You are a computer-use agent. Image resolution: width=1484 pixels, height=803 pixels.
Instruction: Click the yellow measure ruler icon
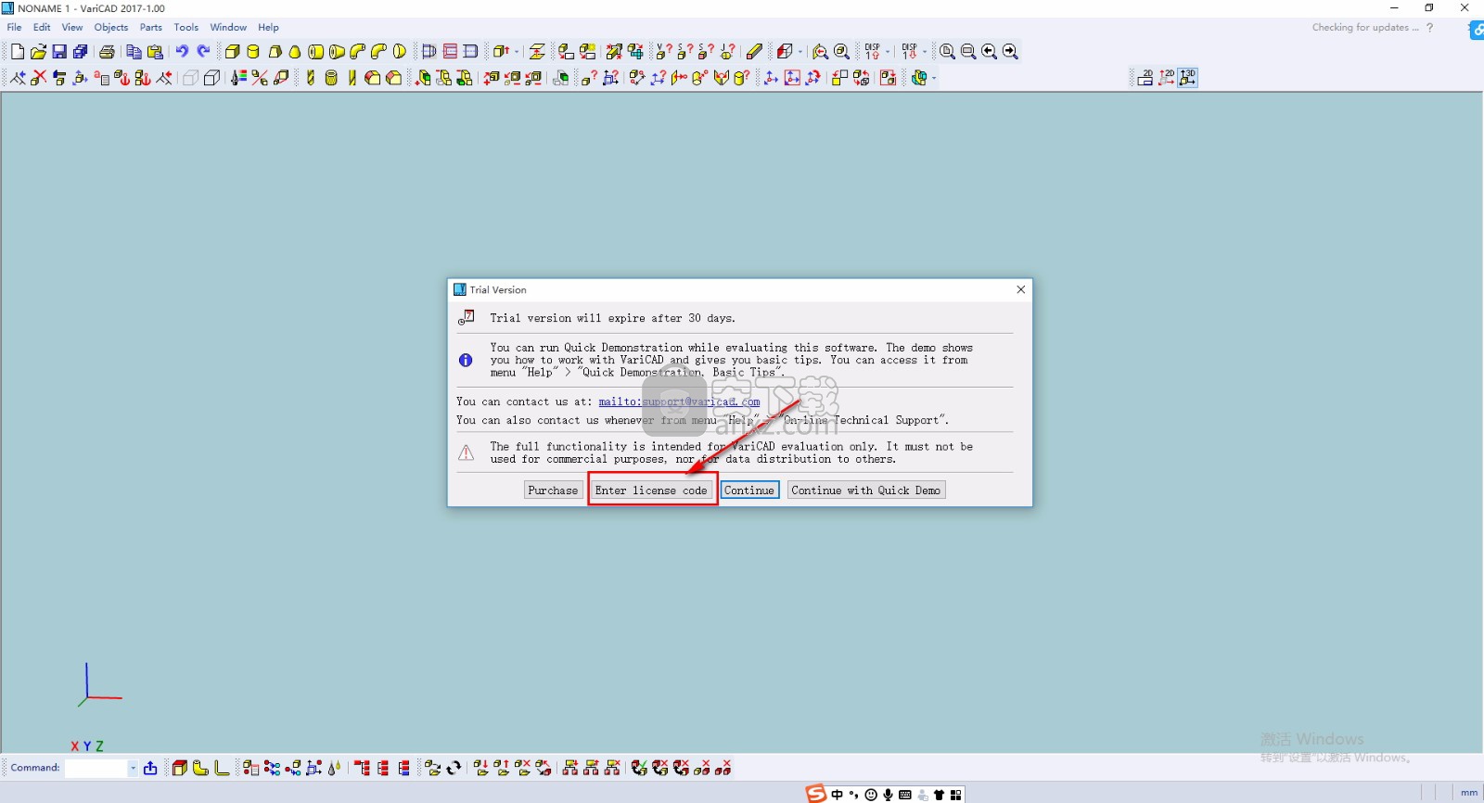tap(754, 52)
